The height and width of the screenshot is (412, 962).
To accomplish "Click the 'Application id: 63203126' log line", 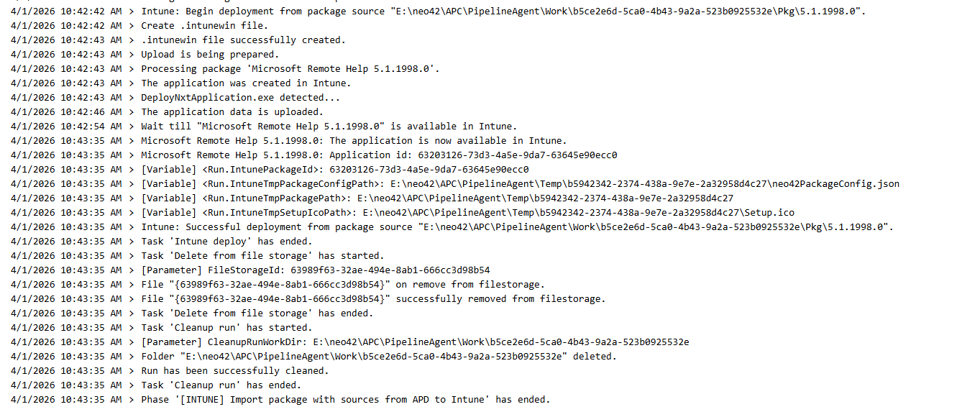I will pyautogui.click(x=379, y=155).
